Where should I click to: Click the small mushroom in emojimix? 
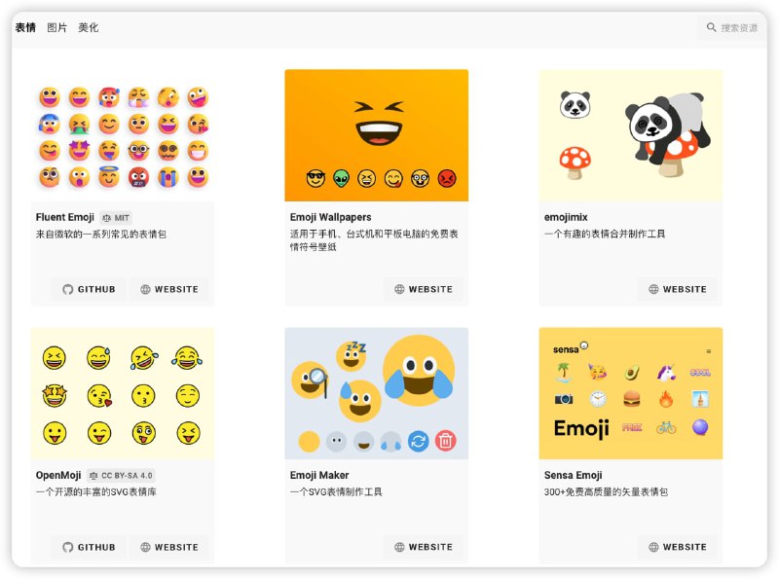pyautogui.click(x=575, y=163)
